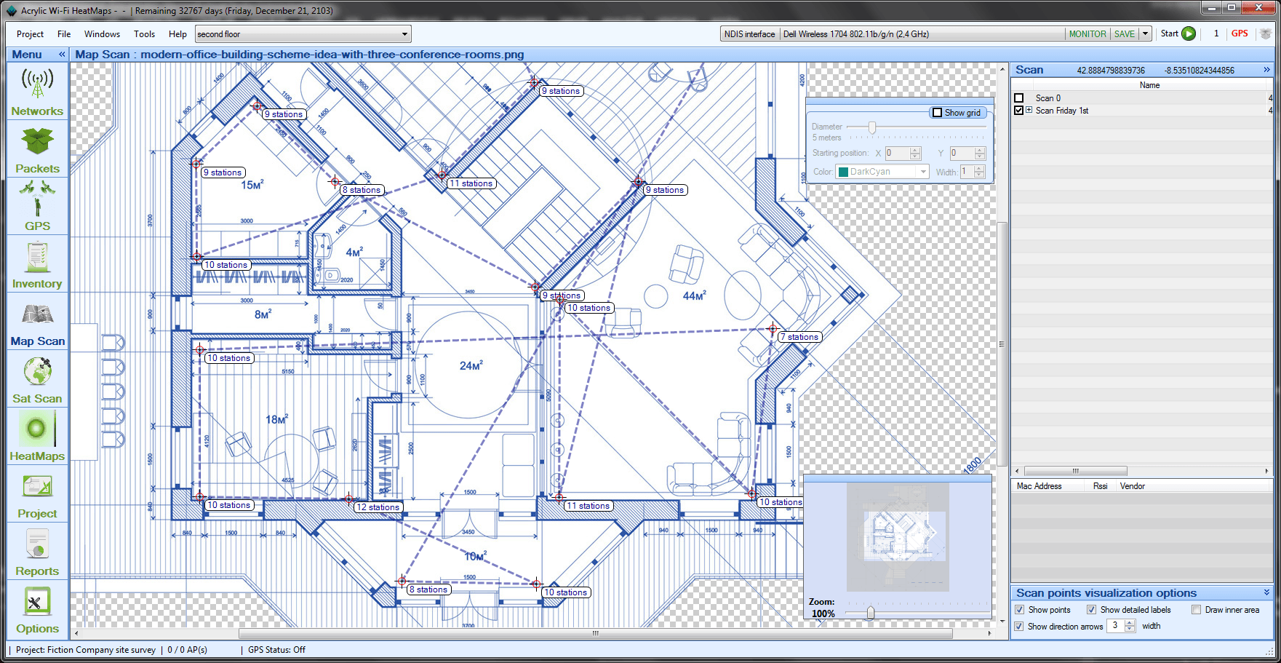Open the Options tools icon

coord(37,602)
